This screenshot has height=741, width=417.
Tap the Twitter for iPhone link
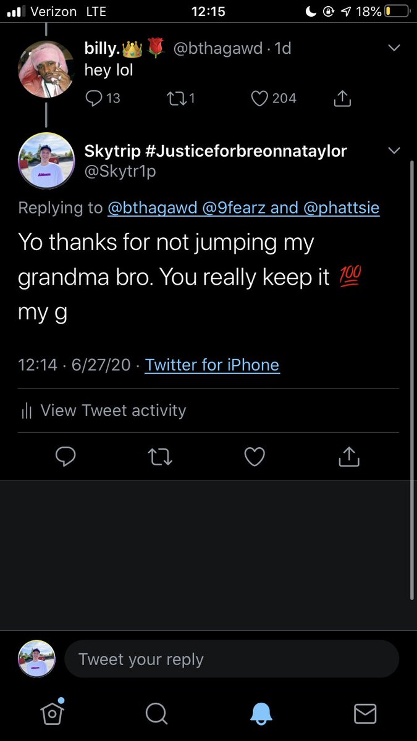(x=212, y=365)
